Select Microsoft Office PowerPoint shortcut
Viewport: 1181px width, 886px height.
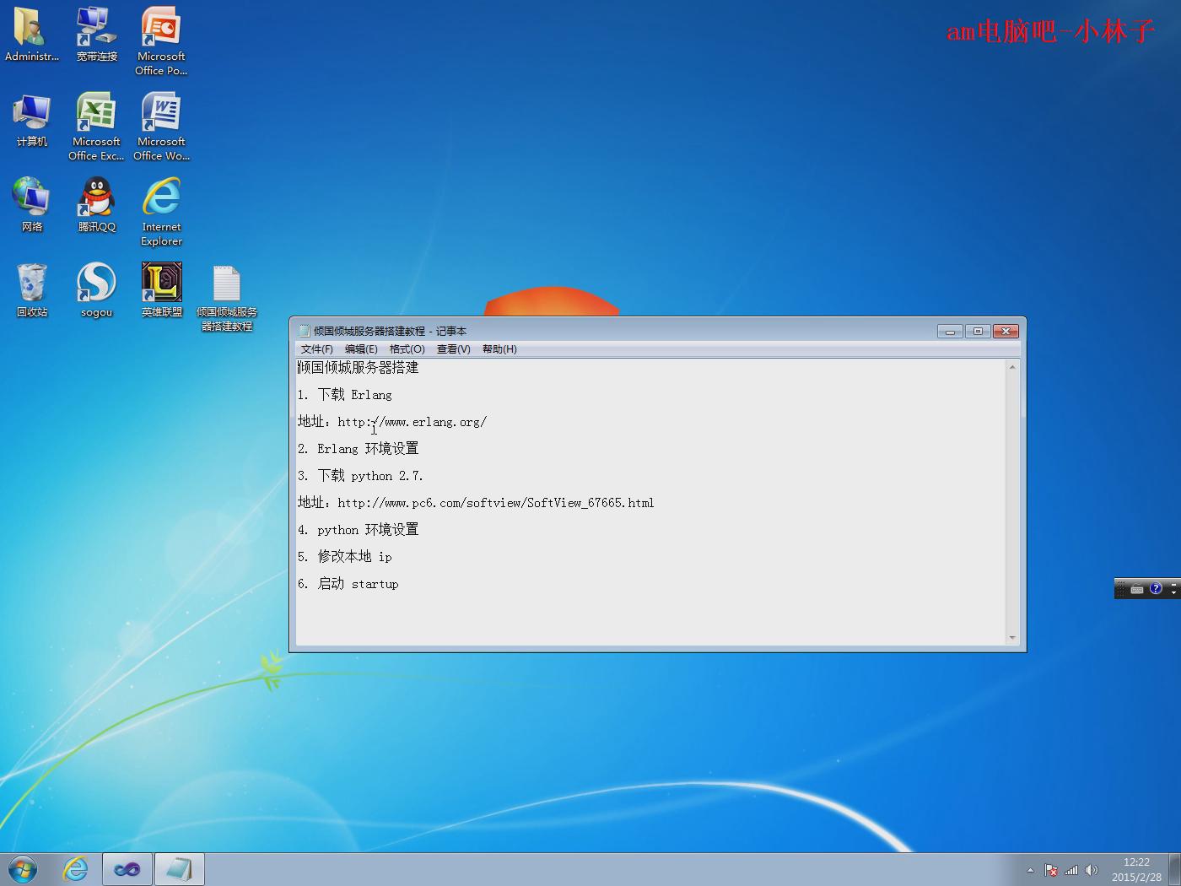point(161,29)
